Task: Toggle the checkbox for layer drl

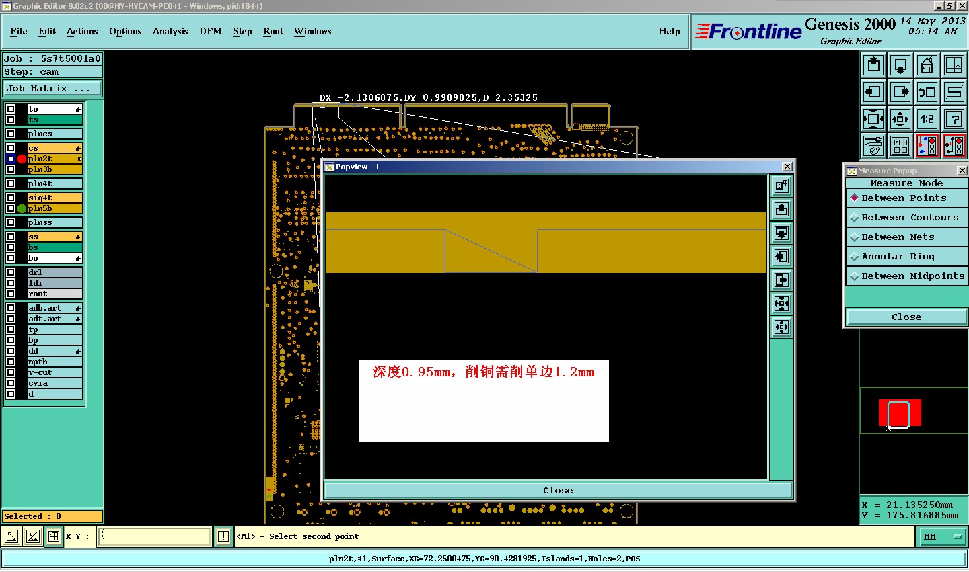Action: (11, 272)
